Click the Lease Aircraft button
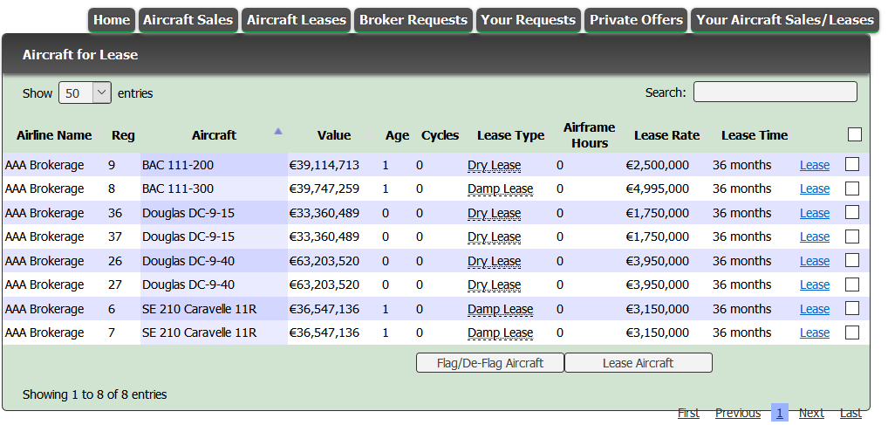The height and width of the screenshot is (425, 888). (x=638, y=363)
